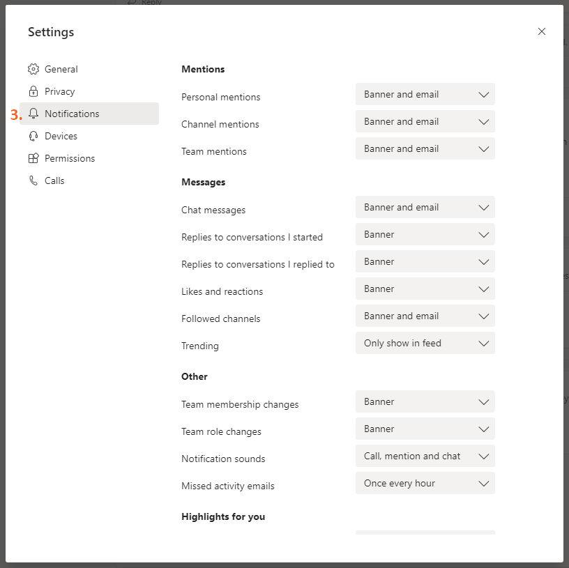Click the Calls phone icon
This screenshot has height=568, width=569.
point(33,181)
